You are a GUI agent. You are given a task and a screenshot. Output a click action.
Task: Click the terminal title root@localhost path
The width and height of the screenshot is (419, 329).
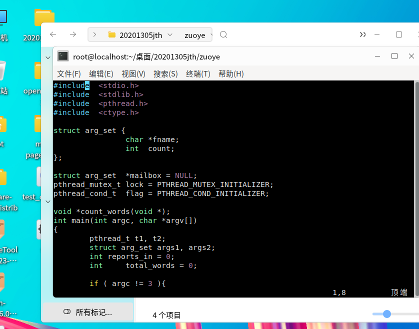tap(146, 56)
